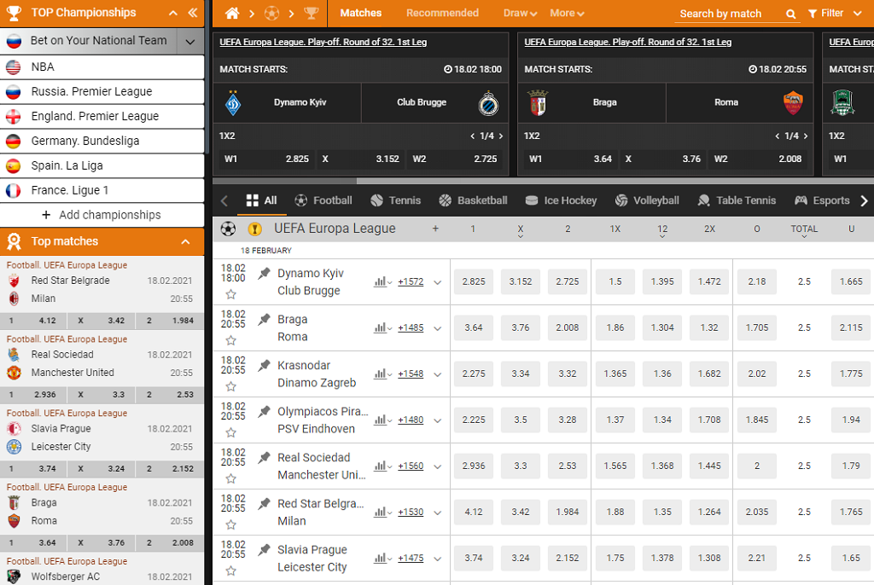Image resolution: width=874 pixels, height=585 pixels.
Task: Pin the Slavia Prague match row
Action: pos(265,550)
